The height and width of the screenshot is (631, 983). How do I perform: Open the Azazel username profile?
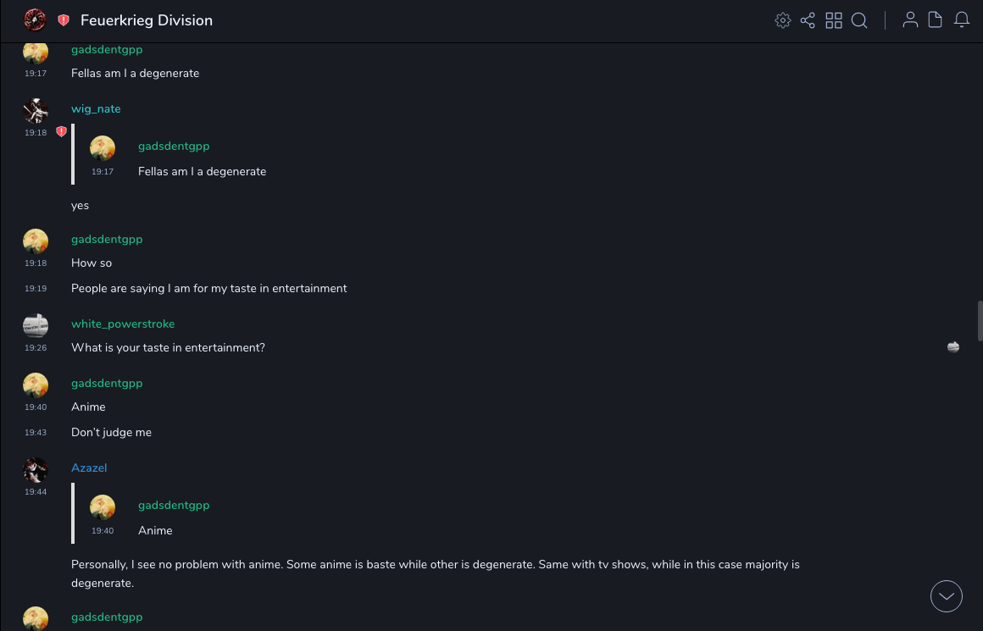coord(89,468)
